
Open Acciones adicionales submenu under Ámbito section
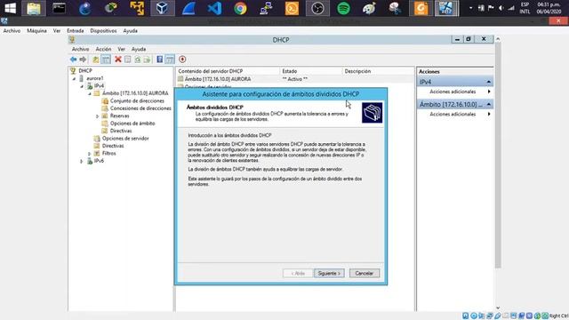pyautogui.click(x=455, y=115)
